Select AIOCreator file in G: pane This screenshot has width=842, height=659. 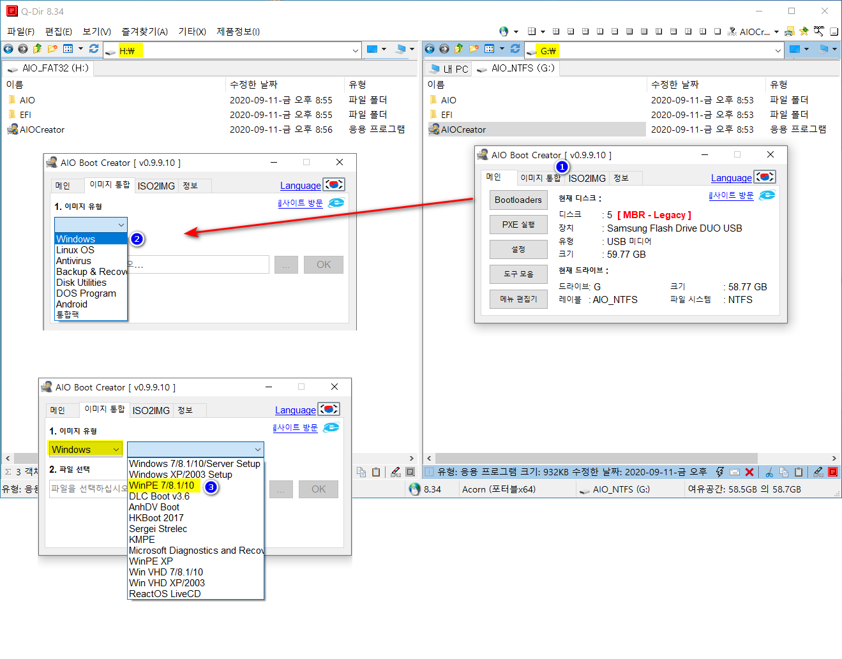(537, 130)
